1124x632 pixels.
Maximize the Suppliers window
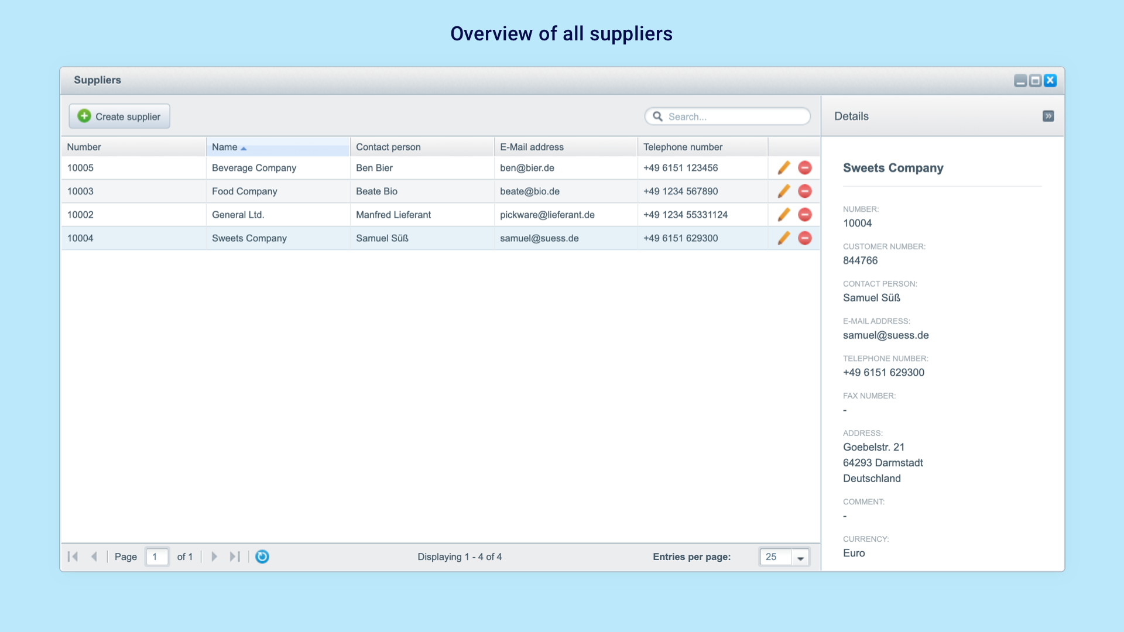(1036, 81)
